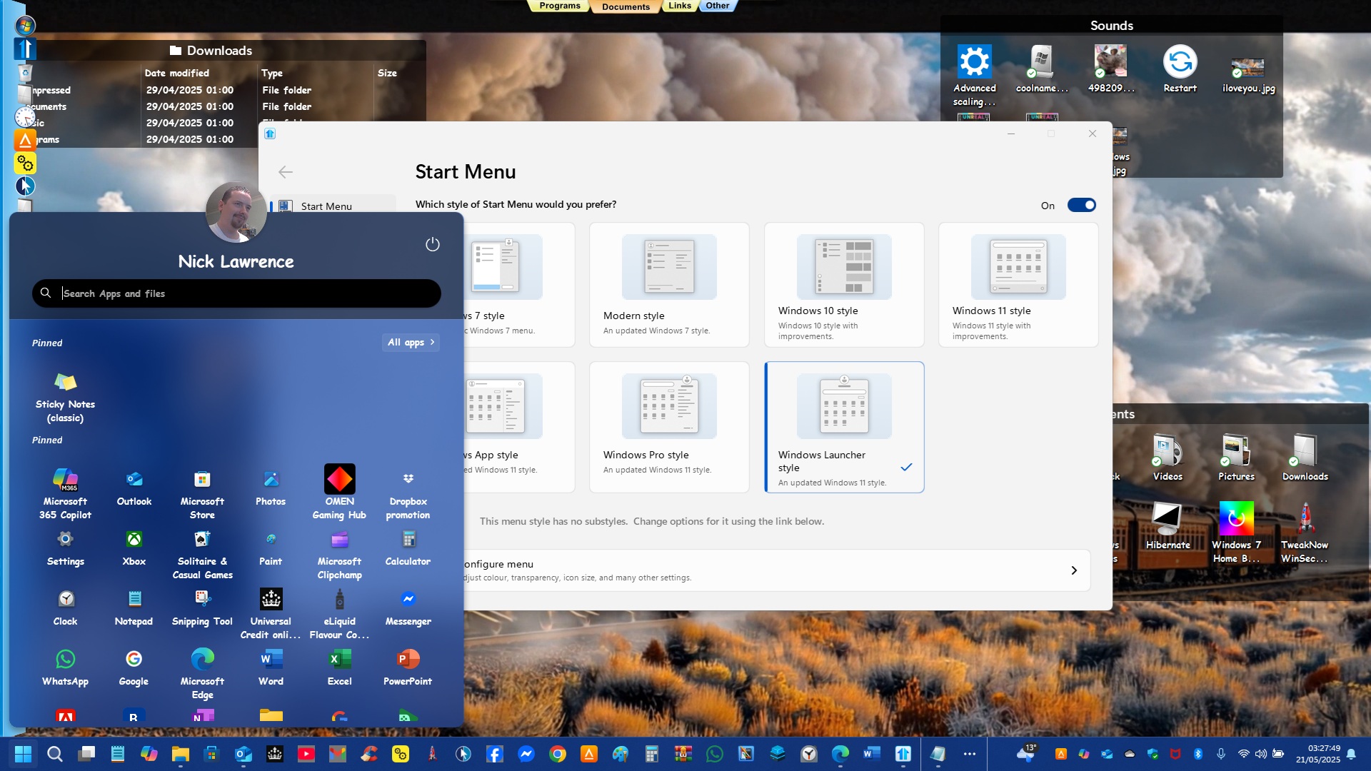Sort Downloads by Size column
This screenshot has height=771, width=1371.
[387, 73]
